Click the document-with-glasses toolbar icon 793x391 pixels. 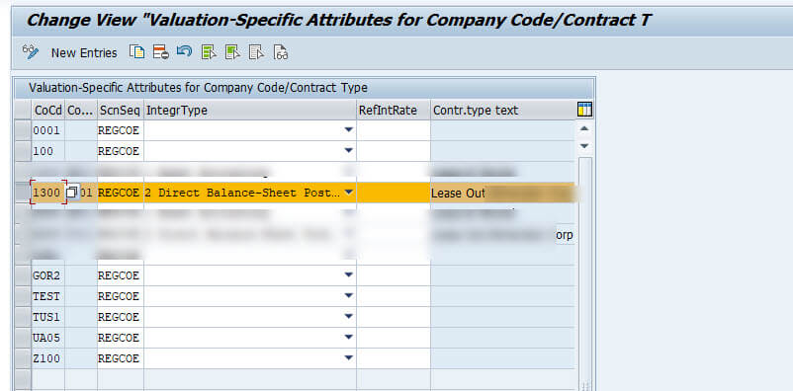[x=281, y=52]
